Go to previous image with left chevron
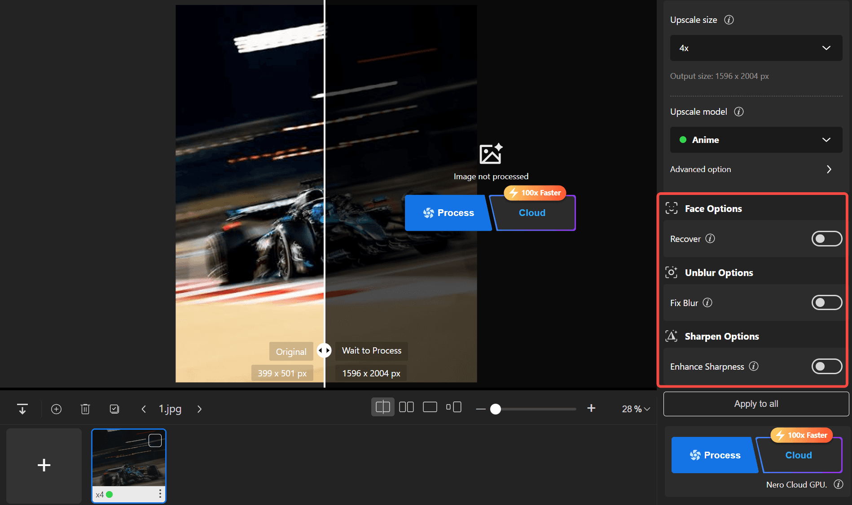 [x=144, y=409]
